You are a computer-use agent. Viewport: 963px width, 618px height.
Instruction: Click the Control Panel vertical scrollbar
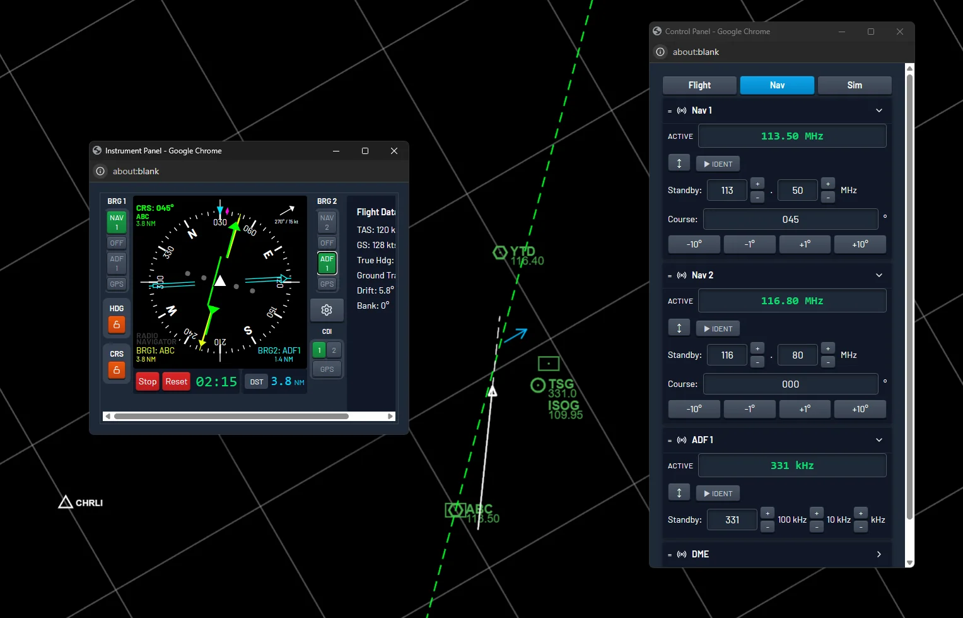pos(909,297)
